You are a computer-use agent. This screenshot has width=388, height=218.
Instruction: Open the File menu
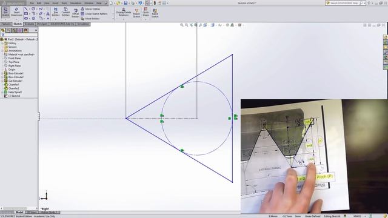[x=32, y=3]
